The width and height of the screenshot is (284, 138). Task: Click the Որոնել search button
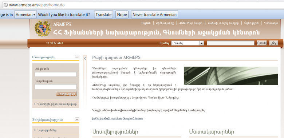pyautogui.click(x=262, y=43)
